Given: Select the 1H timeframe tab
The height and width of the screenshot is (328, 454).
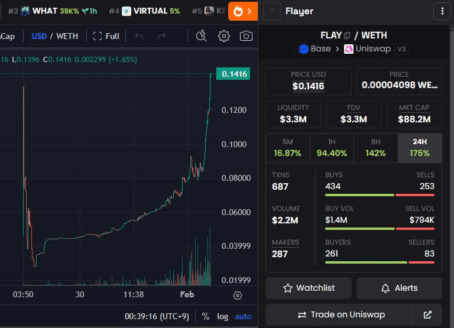Looking at the screenshot, I should [332, 148].
